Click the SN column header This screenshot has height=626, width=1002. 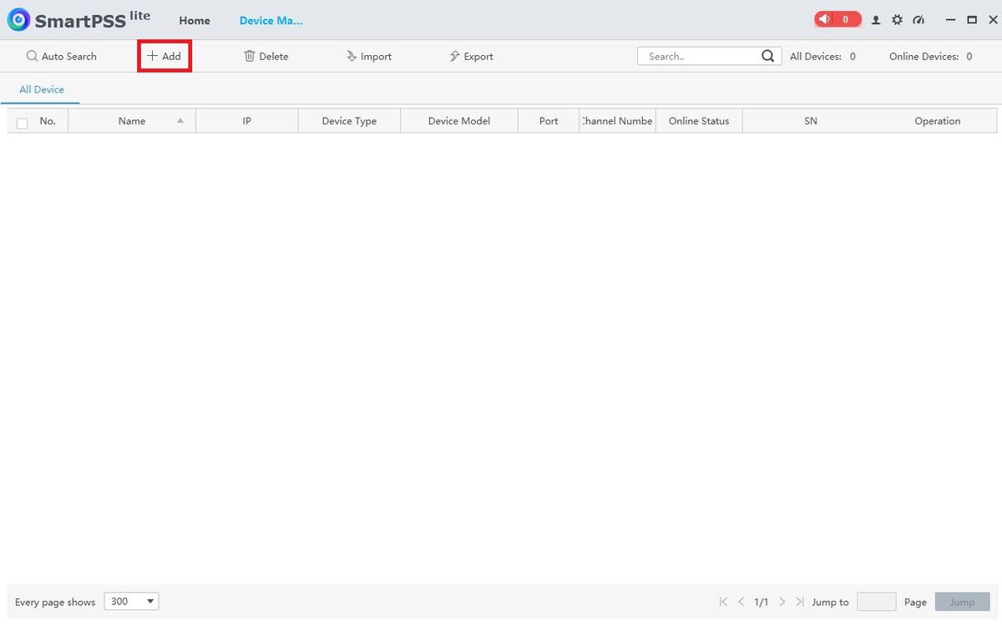point(811,121)
